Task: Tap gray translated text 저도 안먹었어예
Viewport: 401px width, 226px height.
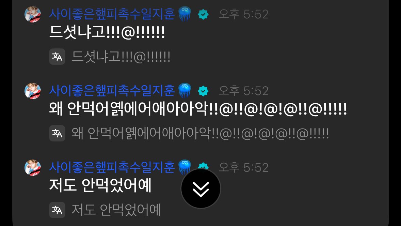Action: click(x=116, y=210)
